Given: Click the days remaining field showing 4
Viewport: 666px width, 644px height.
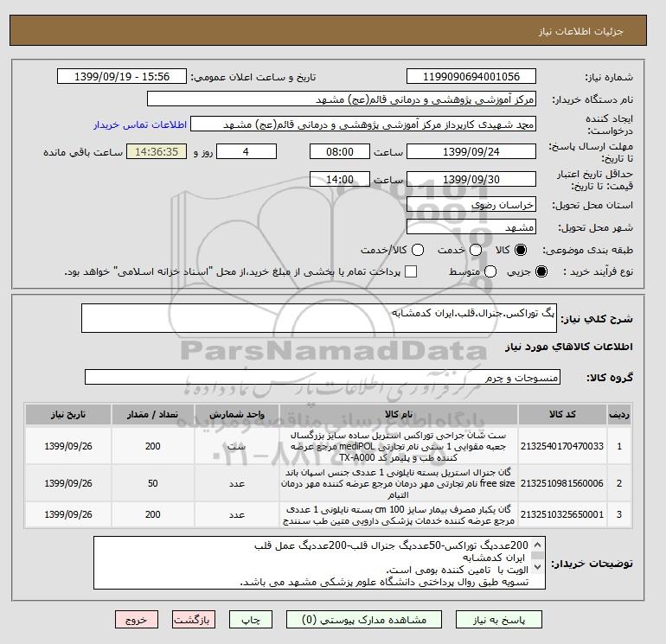Looking at the screenshot, I should pos(247,151).
